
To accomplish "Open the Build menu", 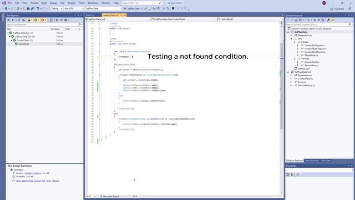I will (x=44, y=3).
